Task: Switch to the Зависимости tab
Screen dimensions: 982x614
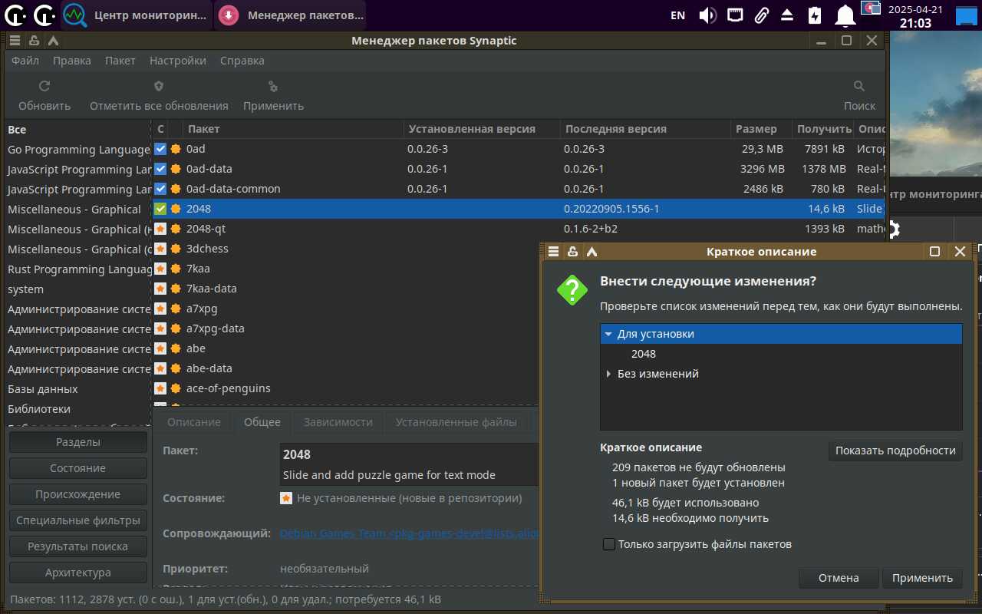Action: [x=338, y=422]
